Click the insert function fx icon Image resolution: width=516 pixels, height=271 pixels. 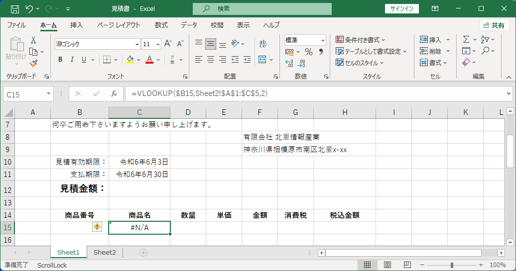(114, 94)
